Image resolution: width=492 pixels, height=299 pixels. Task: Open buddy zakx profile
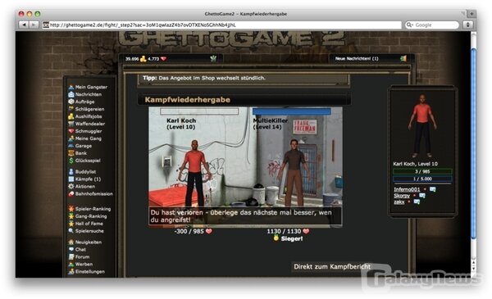click(x=399, y=202)
